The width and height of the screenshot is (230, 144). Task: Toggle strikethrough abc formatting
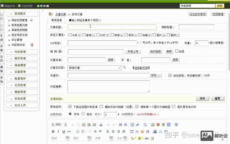pyautogui.click(x=69, y=132)
